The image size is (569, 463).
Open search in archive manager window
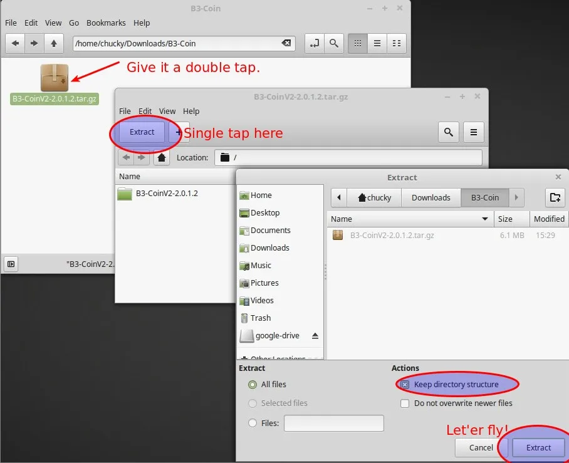tap(449, 132)
